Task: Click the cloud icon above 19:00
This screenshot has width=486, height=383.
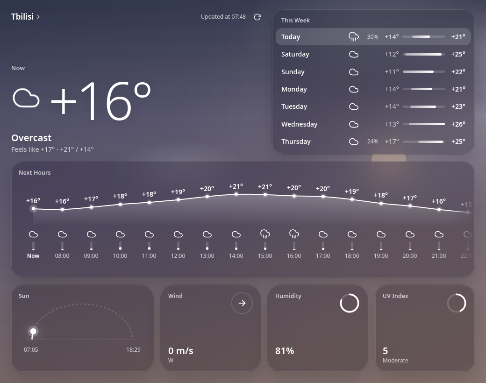Action: tap(381, 234)
